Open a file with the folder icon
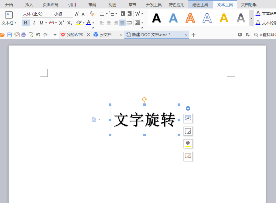This screenshot has width=276, height=203. pyautogui.click(x=3, y=35)
